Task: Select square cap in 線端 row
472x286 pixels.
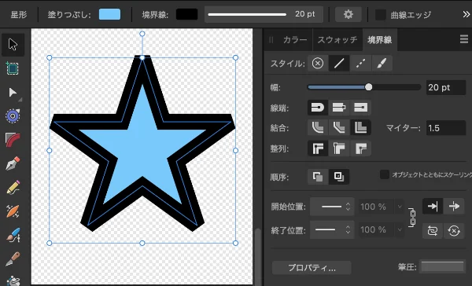Action: click(x=360, y=108)
